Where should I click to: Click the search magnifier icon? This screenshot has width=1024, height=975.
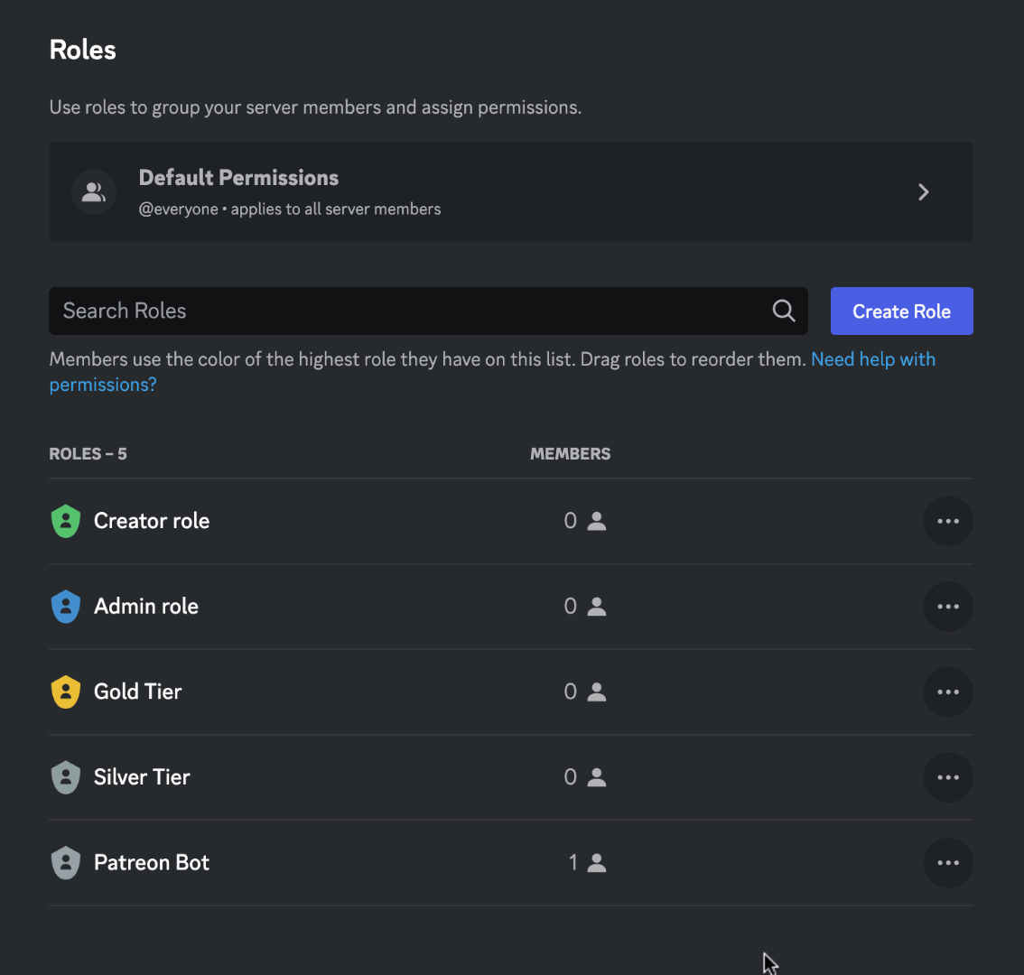coord(783,311)
